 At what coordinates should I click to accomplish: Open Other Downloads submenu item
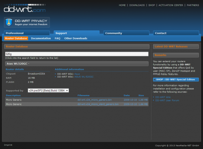click(76, 38)
